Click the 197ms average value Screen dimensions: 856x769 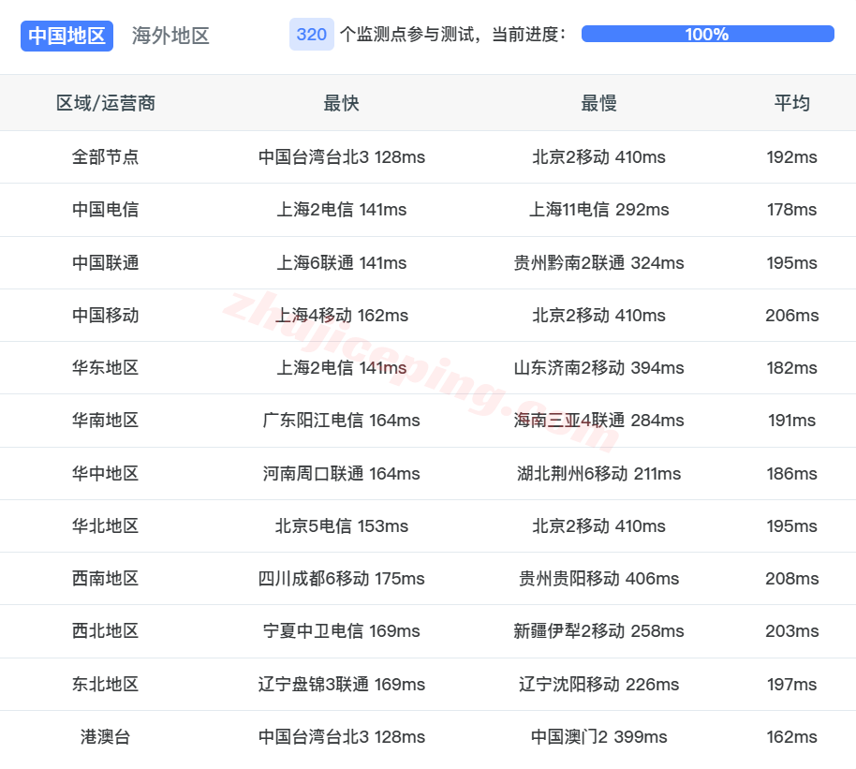point(791,685)
